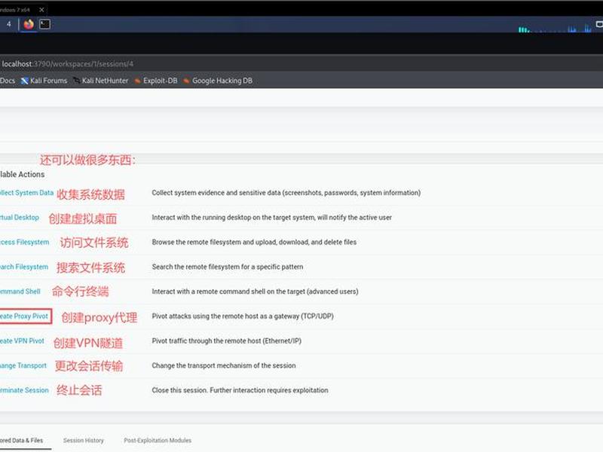Click the 'Pivot traffic through the remote host' description

point(227,341)
